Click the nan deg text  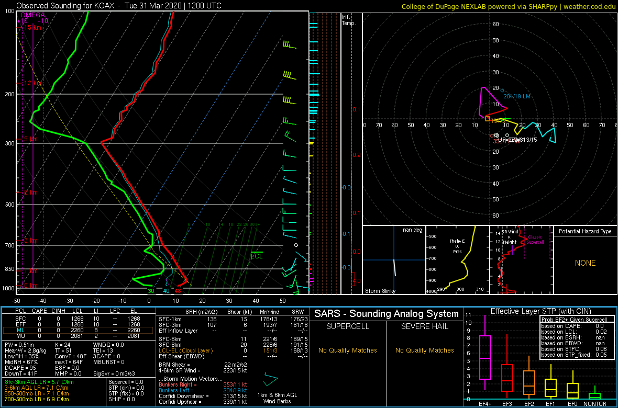point(413,230)
